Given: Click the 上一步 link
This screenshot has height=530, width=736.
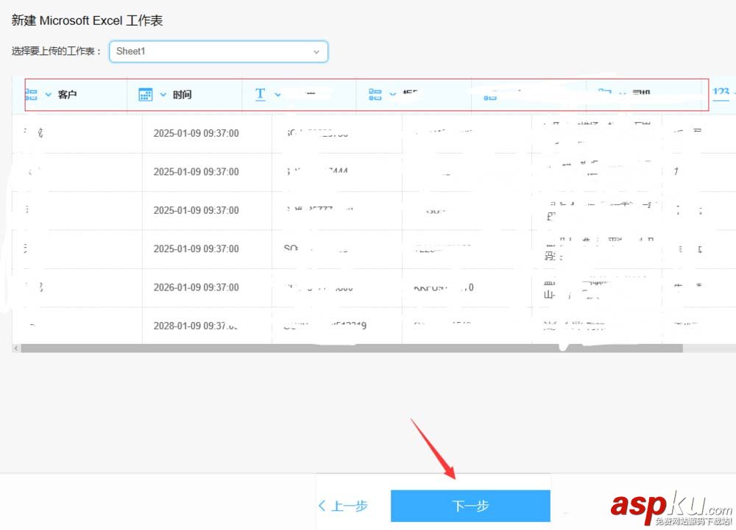Looking at the screenshot, I should [342, 506].
